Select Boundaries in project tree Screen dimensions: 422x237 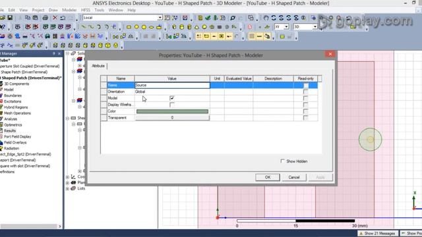coord(13,95)
